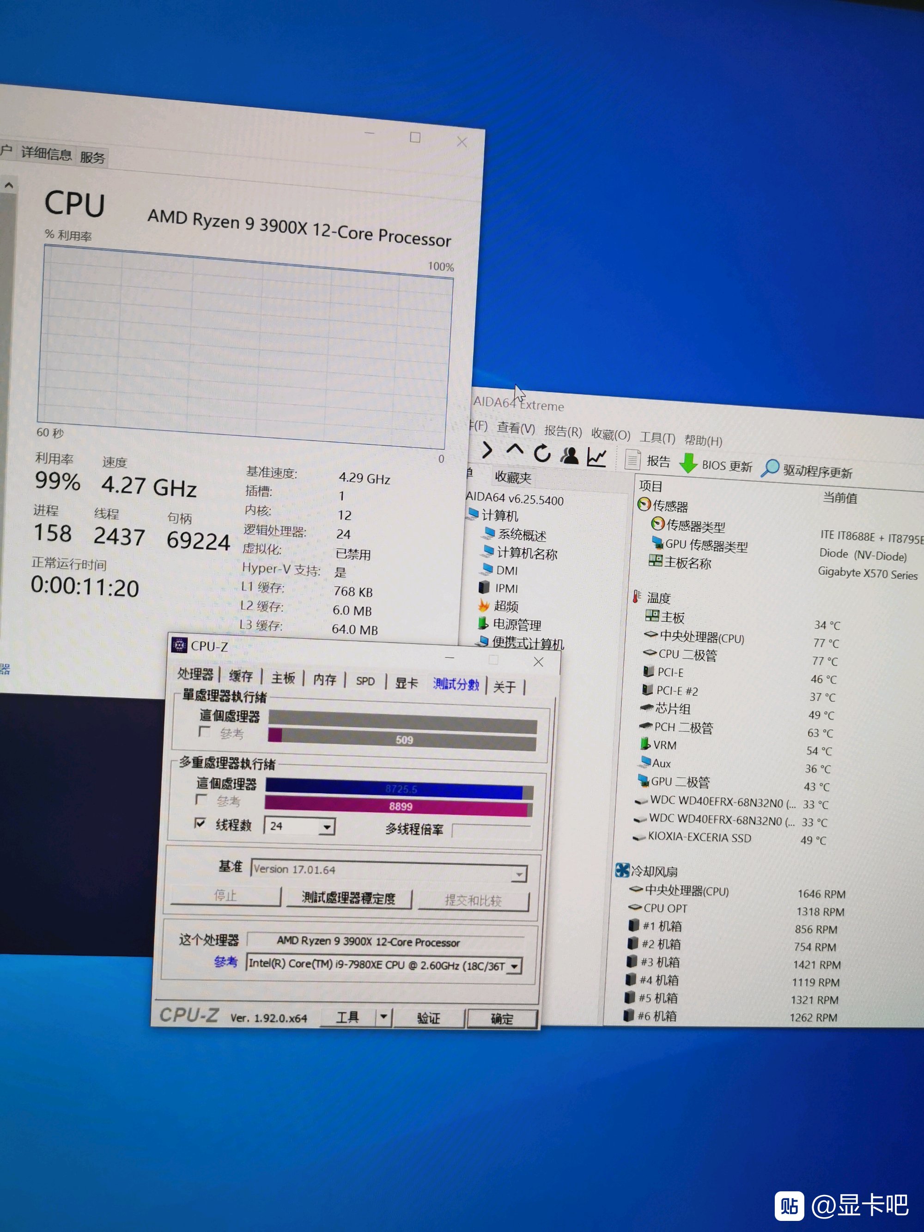This screenshot has height=1232, width=924.
Task: Click the driver update magnifier icon
Action: tap(770, 468)
